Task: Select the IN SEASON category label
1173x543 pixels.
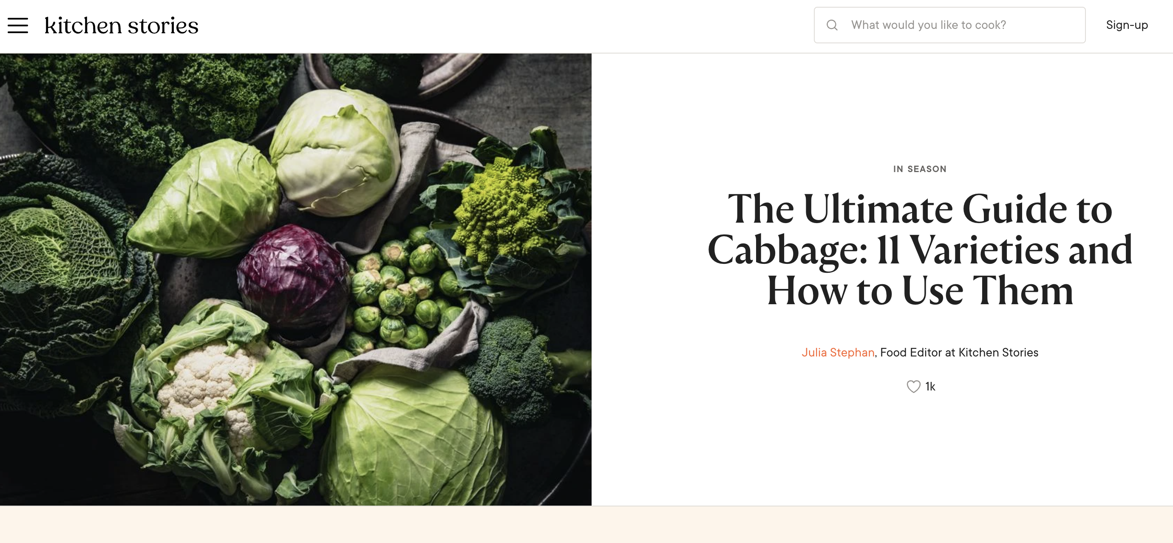Action: pyautogui.click(x=919, y=169)
